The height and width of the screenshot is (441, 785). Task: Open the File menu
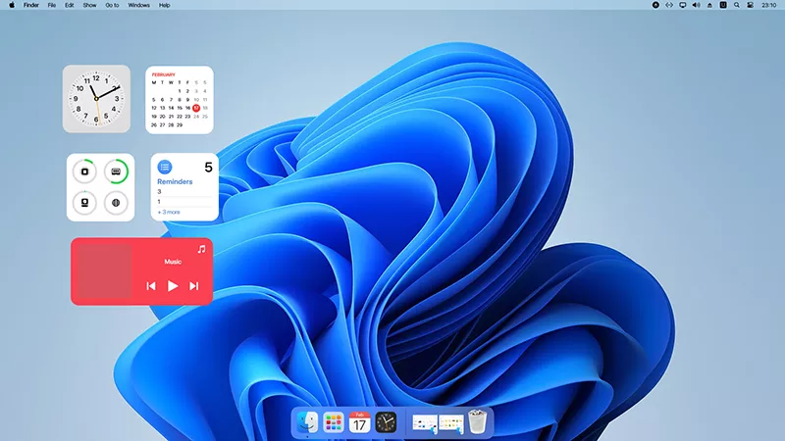(x=52, y=5)
